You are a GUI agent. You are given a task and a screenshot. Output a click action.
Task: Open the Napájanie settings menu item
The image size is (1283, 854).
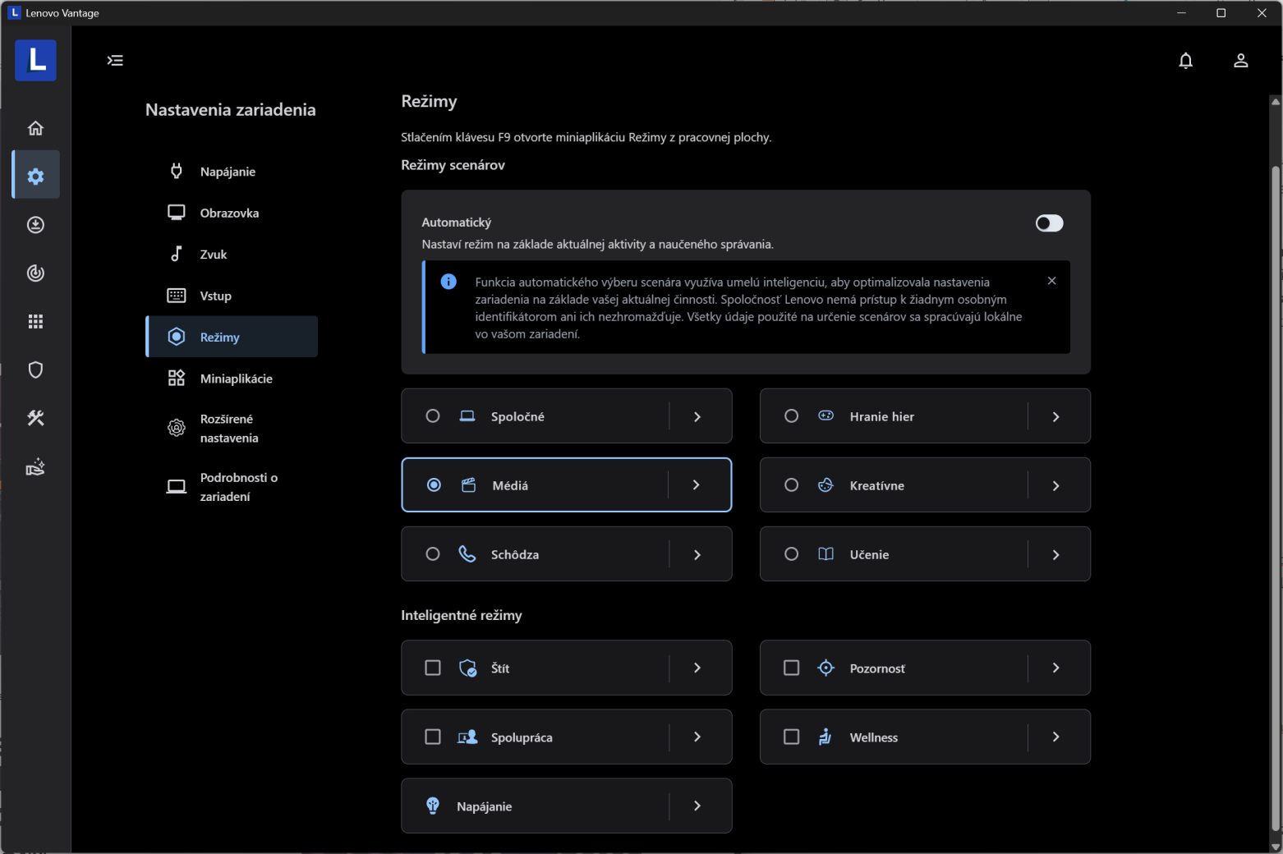pos(228,172)
